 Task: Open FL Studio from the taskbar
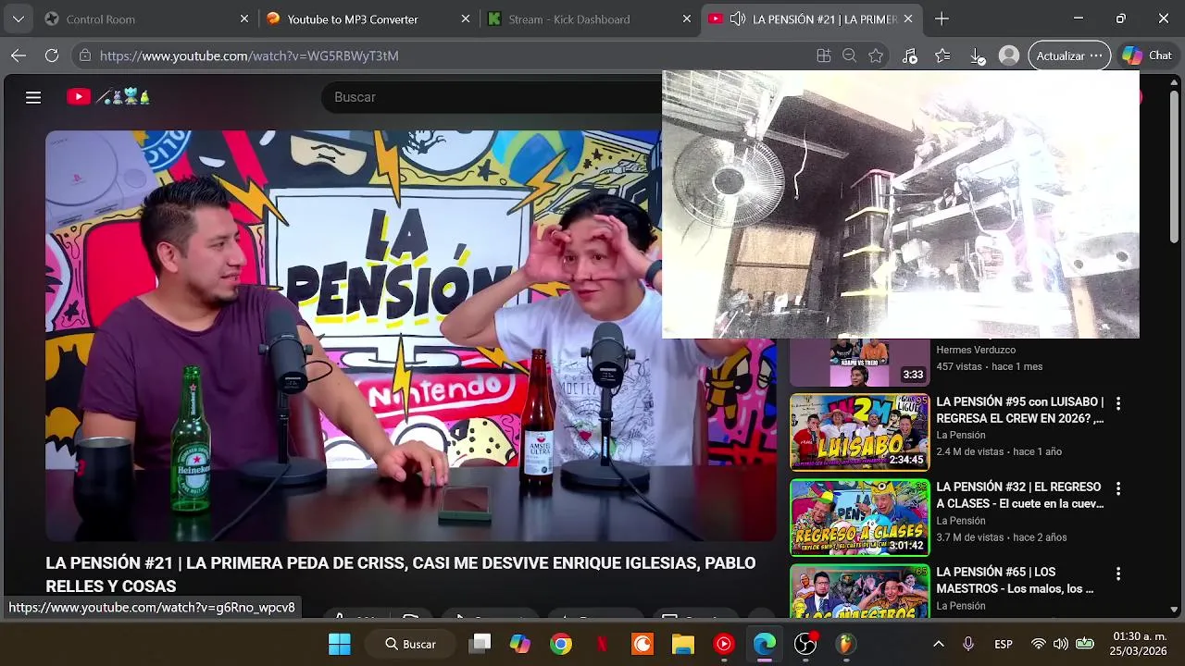point(846,644)
